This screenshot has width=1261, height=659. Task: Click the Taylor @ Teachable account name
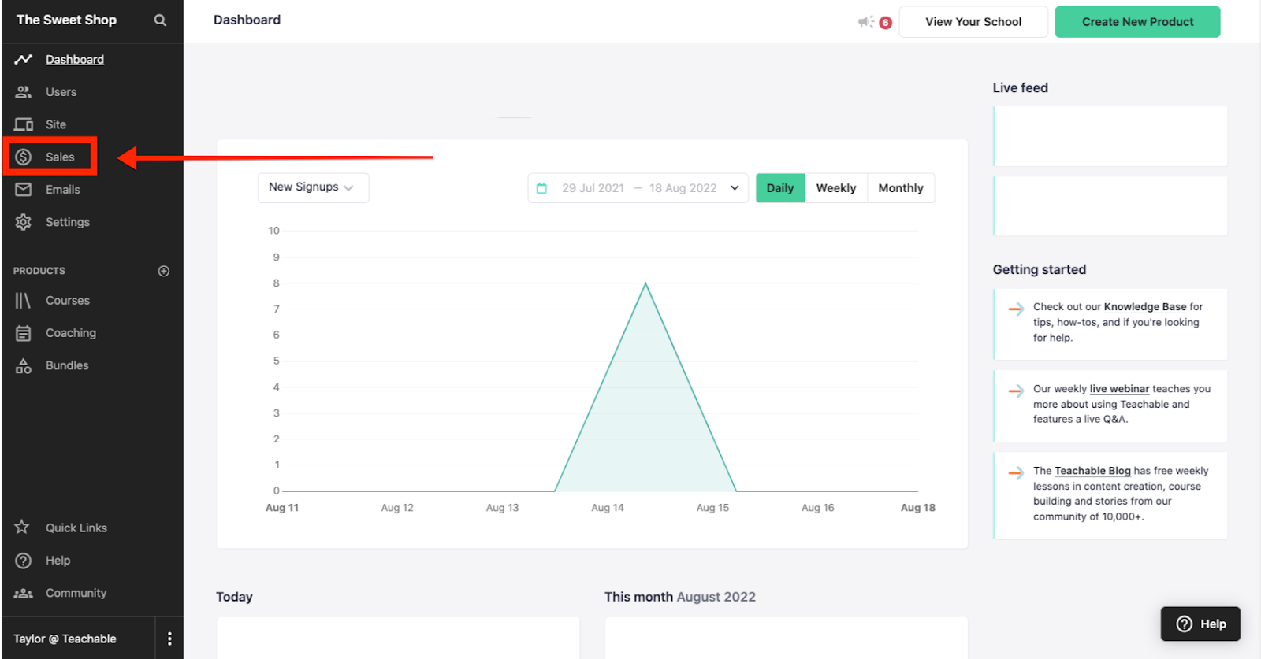65,639
